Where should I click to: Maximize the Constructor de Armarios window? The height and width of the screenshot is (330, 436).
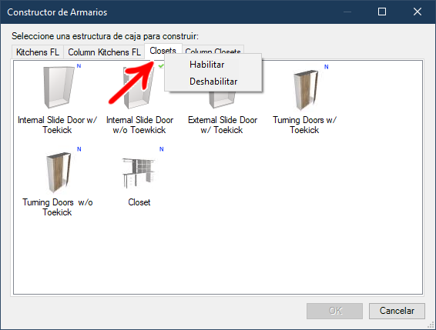[x=382, y=12]
